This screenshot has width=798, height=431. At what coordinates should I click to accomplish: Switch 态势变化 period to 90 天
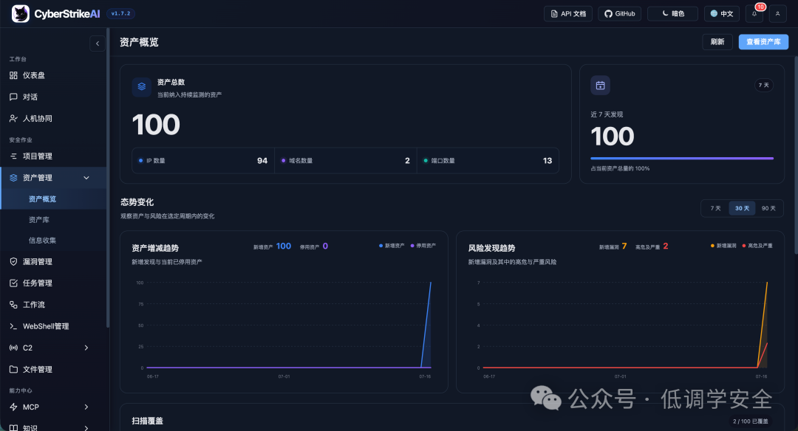click(768, 208)
